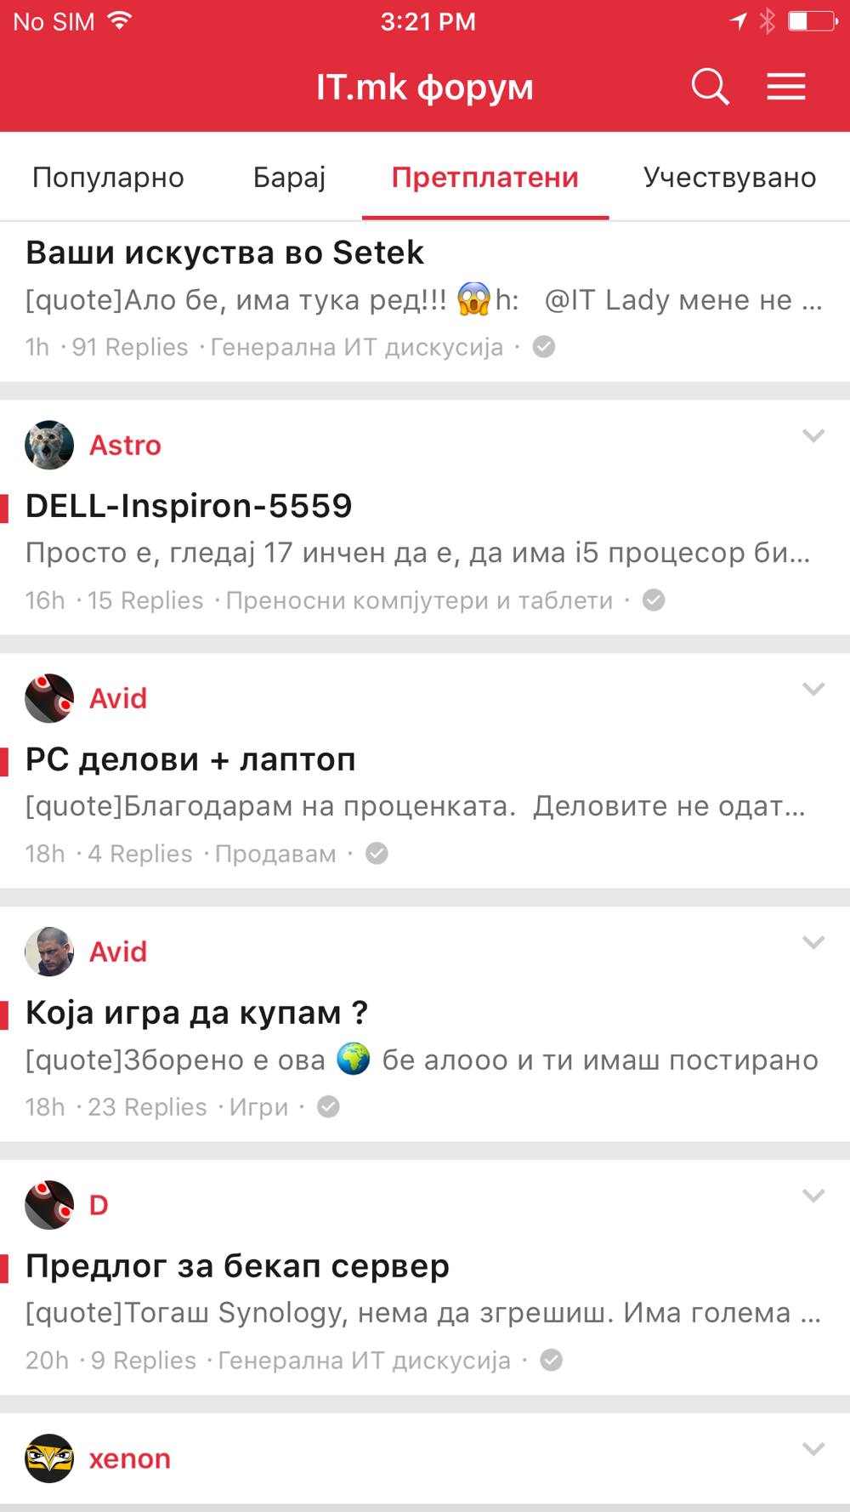Open thread Ваши искуства во Setek
Viewport: 850px width, 1512px height.
tap(224, 253)
